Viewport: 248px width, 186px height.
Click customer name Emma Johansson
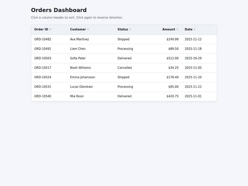point(83,77)
